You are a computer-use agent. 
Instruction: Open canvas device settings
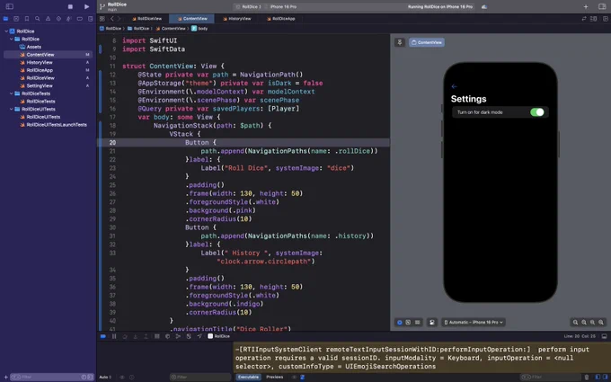coord(432,323)
